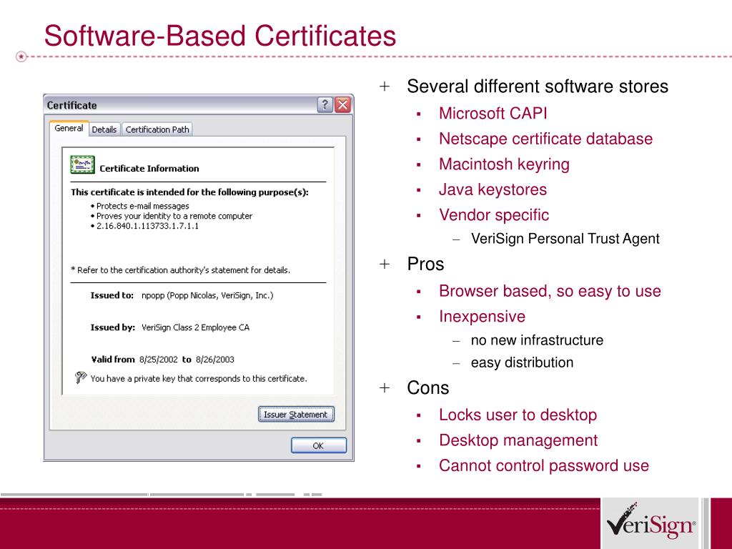This screenshot has height=549, width=732.
Task: Click the plus bullet beside Pros
Action: (385, 264)
